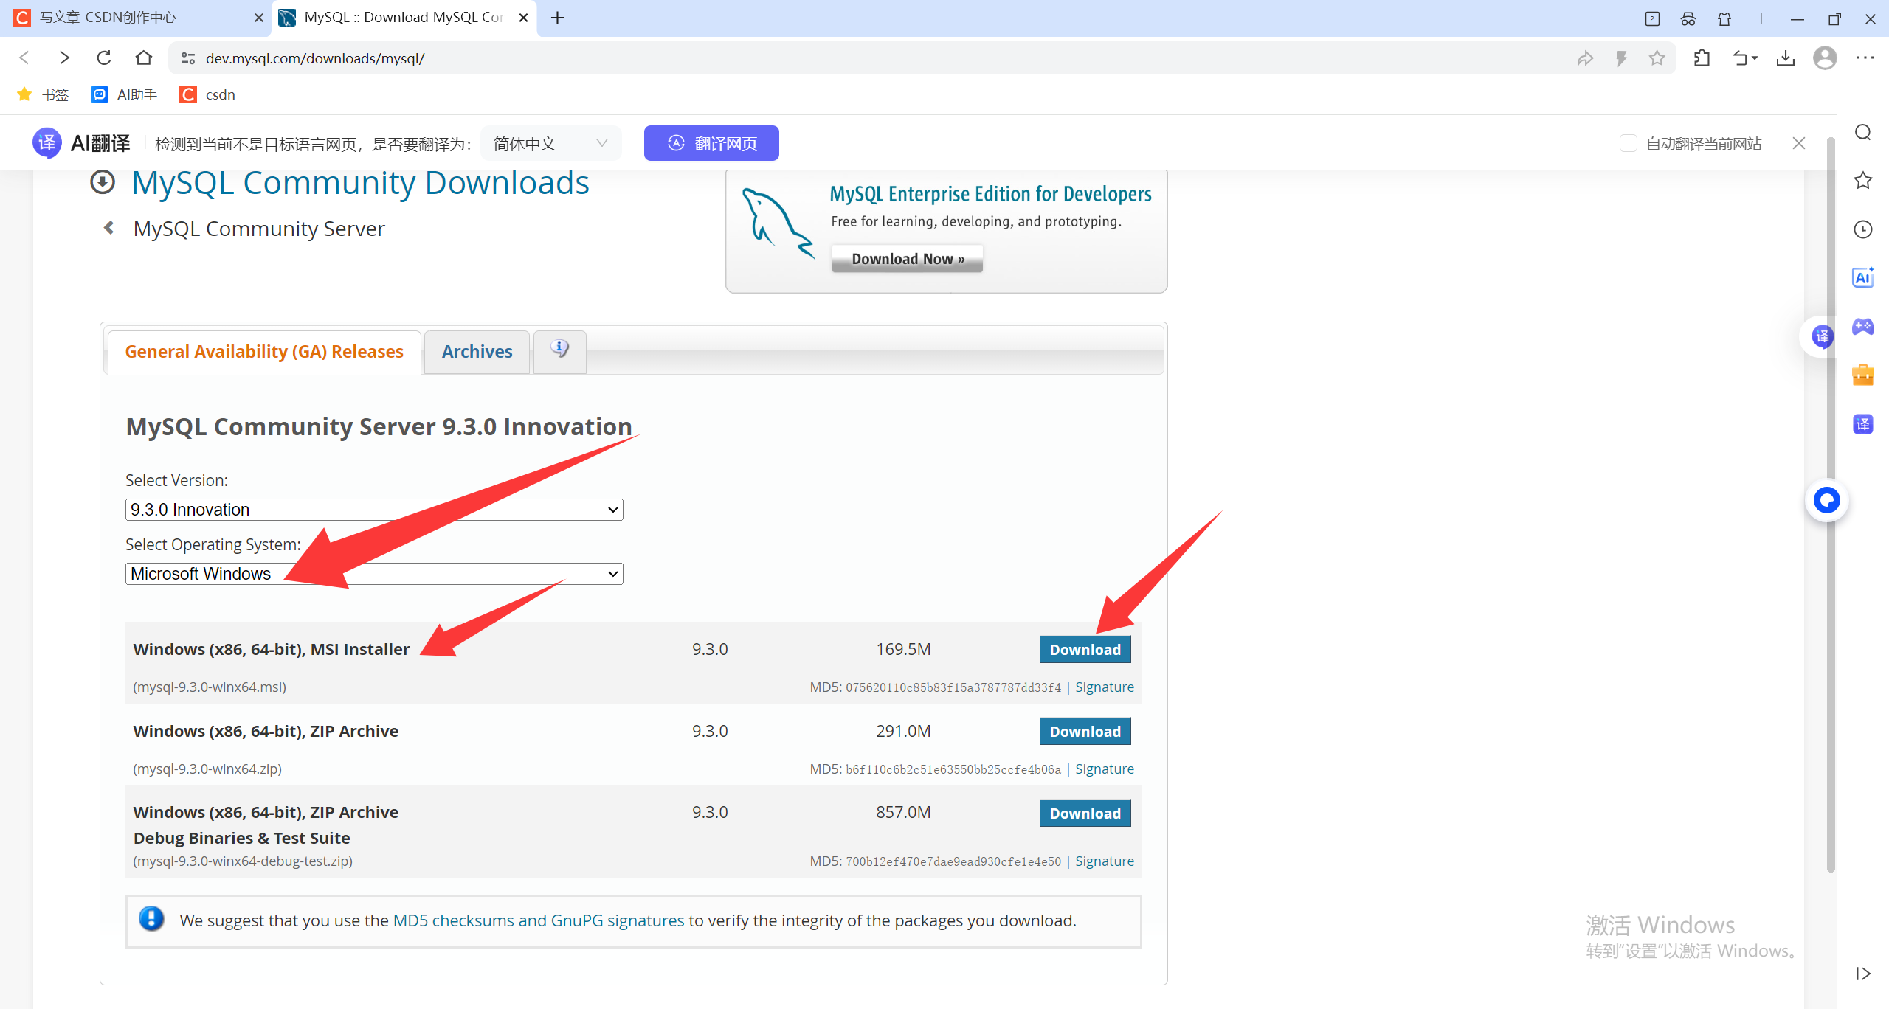Open the game controller sidebar icon
1889x1009 pixels.
pyautogui.click(x=1863, y=326)
